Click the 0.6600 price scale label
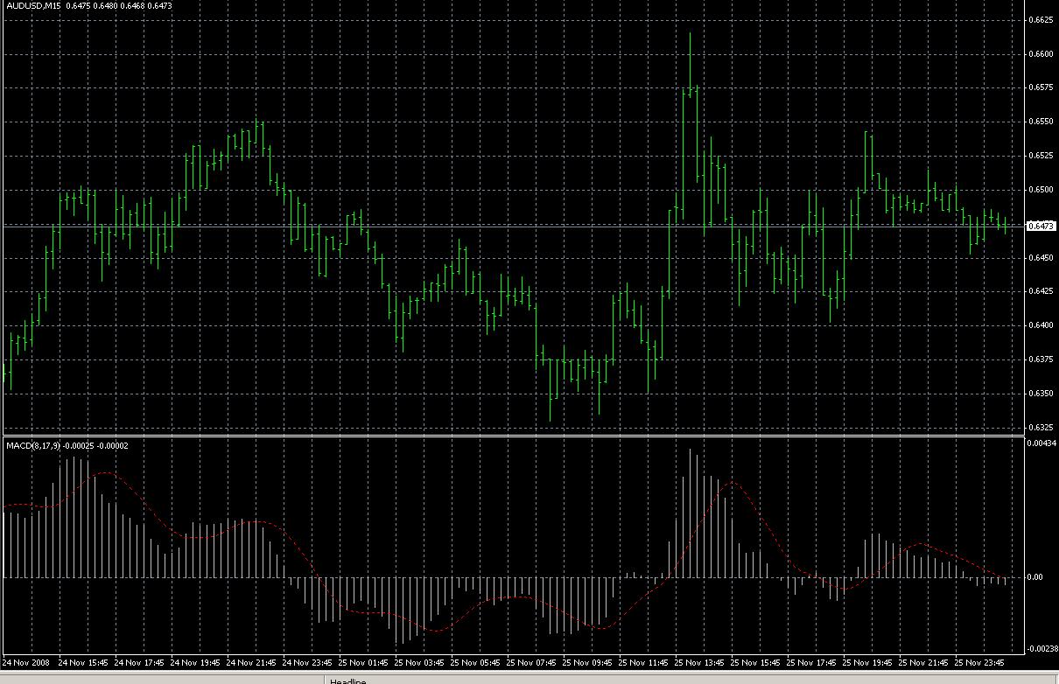 point(1040,53)
